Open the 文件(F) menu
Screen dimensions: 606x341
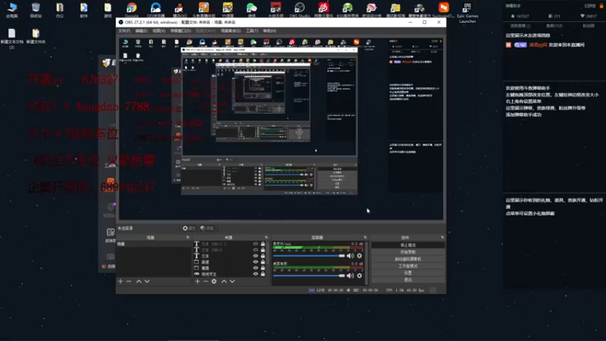point(124,31)
